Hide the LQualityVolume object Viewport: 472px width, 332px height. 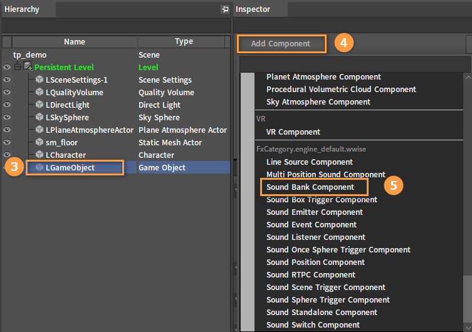point(7,92)
